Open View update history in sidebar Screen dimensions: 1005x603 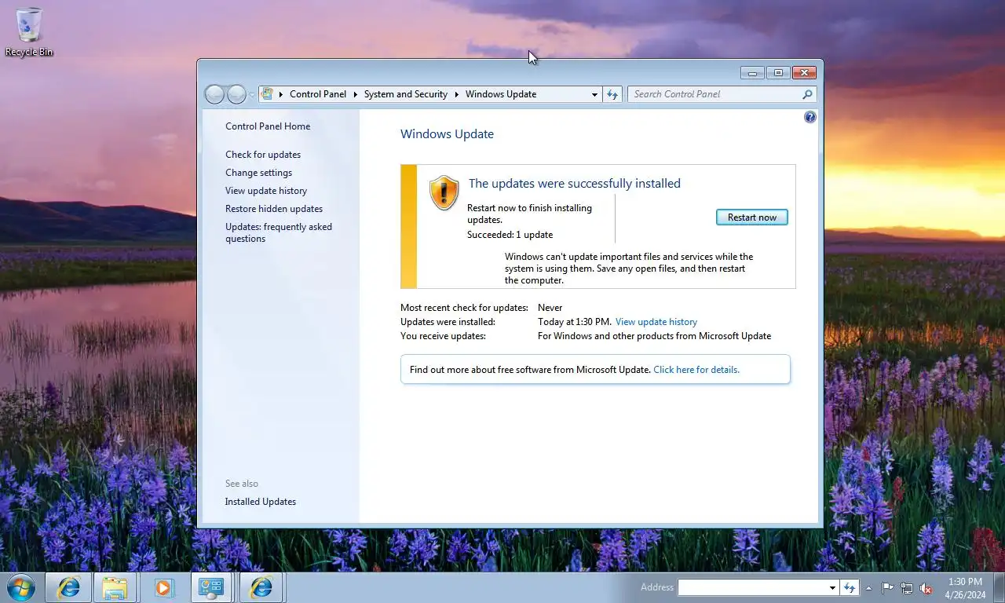click(x=266, y=191)
